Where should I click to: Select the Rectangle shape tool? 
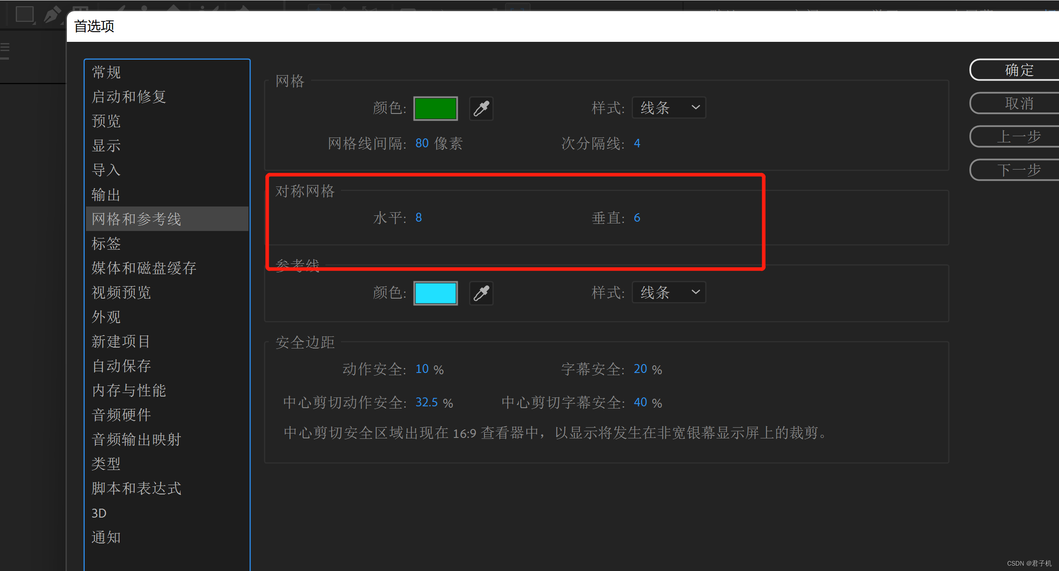click(x=25, y=13)
